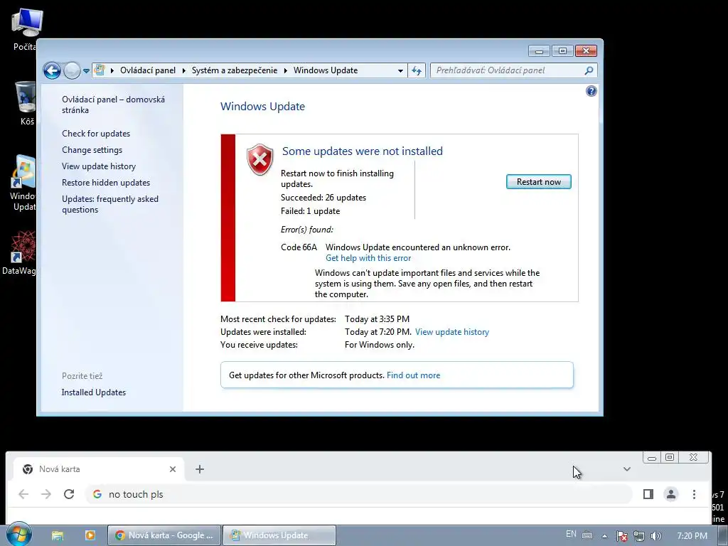Click the search magnifier in Control Panel
Image resolution: width=728 pixels, height=546 pixels.
point(589,70)
